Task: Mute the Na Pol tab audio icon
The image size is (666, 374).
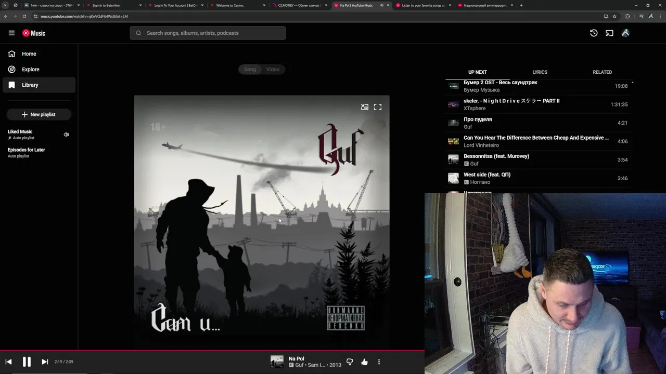Action: 382,5
